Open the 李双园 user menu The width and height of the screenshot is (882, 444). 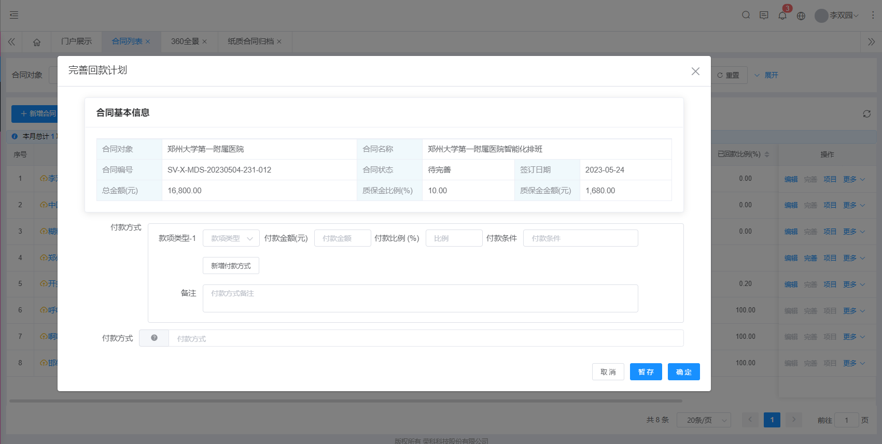pos(837,16)
